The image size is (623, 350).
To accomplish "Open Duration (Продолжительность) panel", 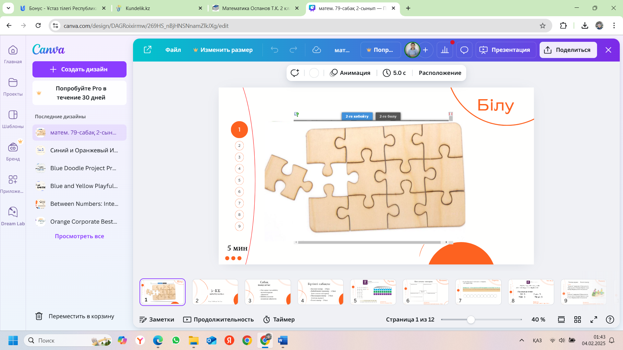I will (x=219, y=320).
